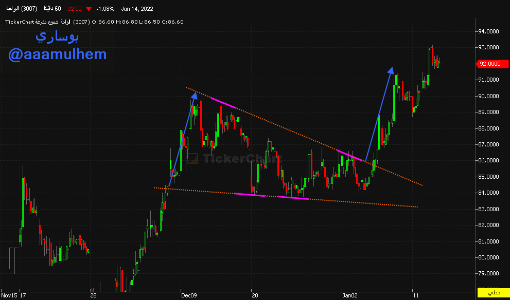Image resolution: width=510 pixels, height=300 pixels.
Task: Click the 81.0000 price axis label
Action: 488,241
